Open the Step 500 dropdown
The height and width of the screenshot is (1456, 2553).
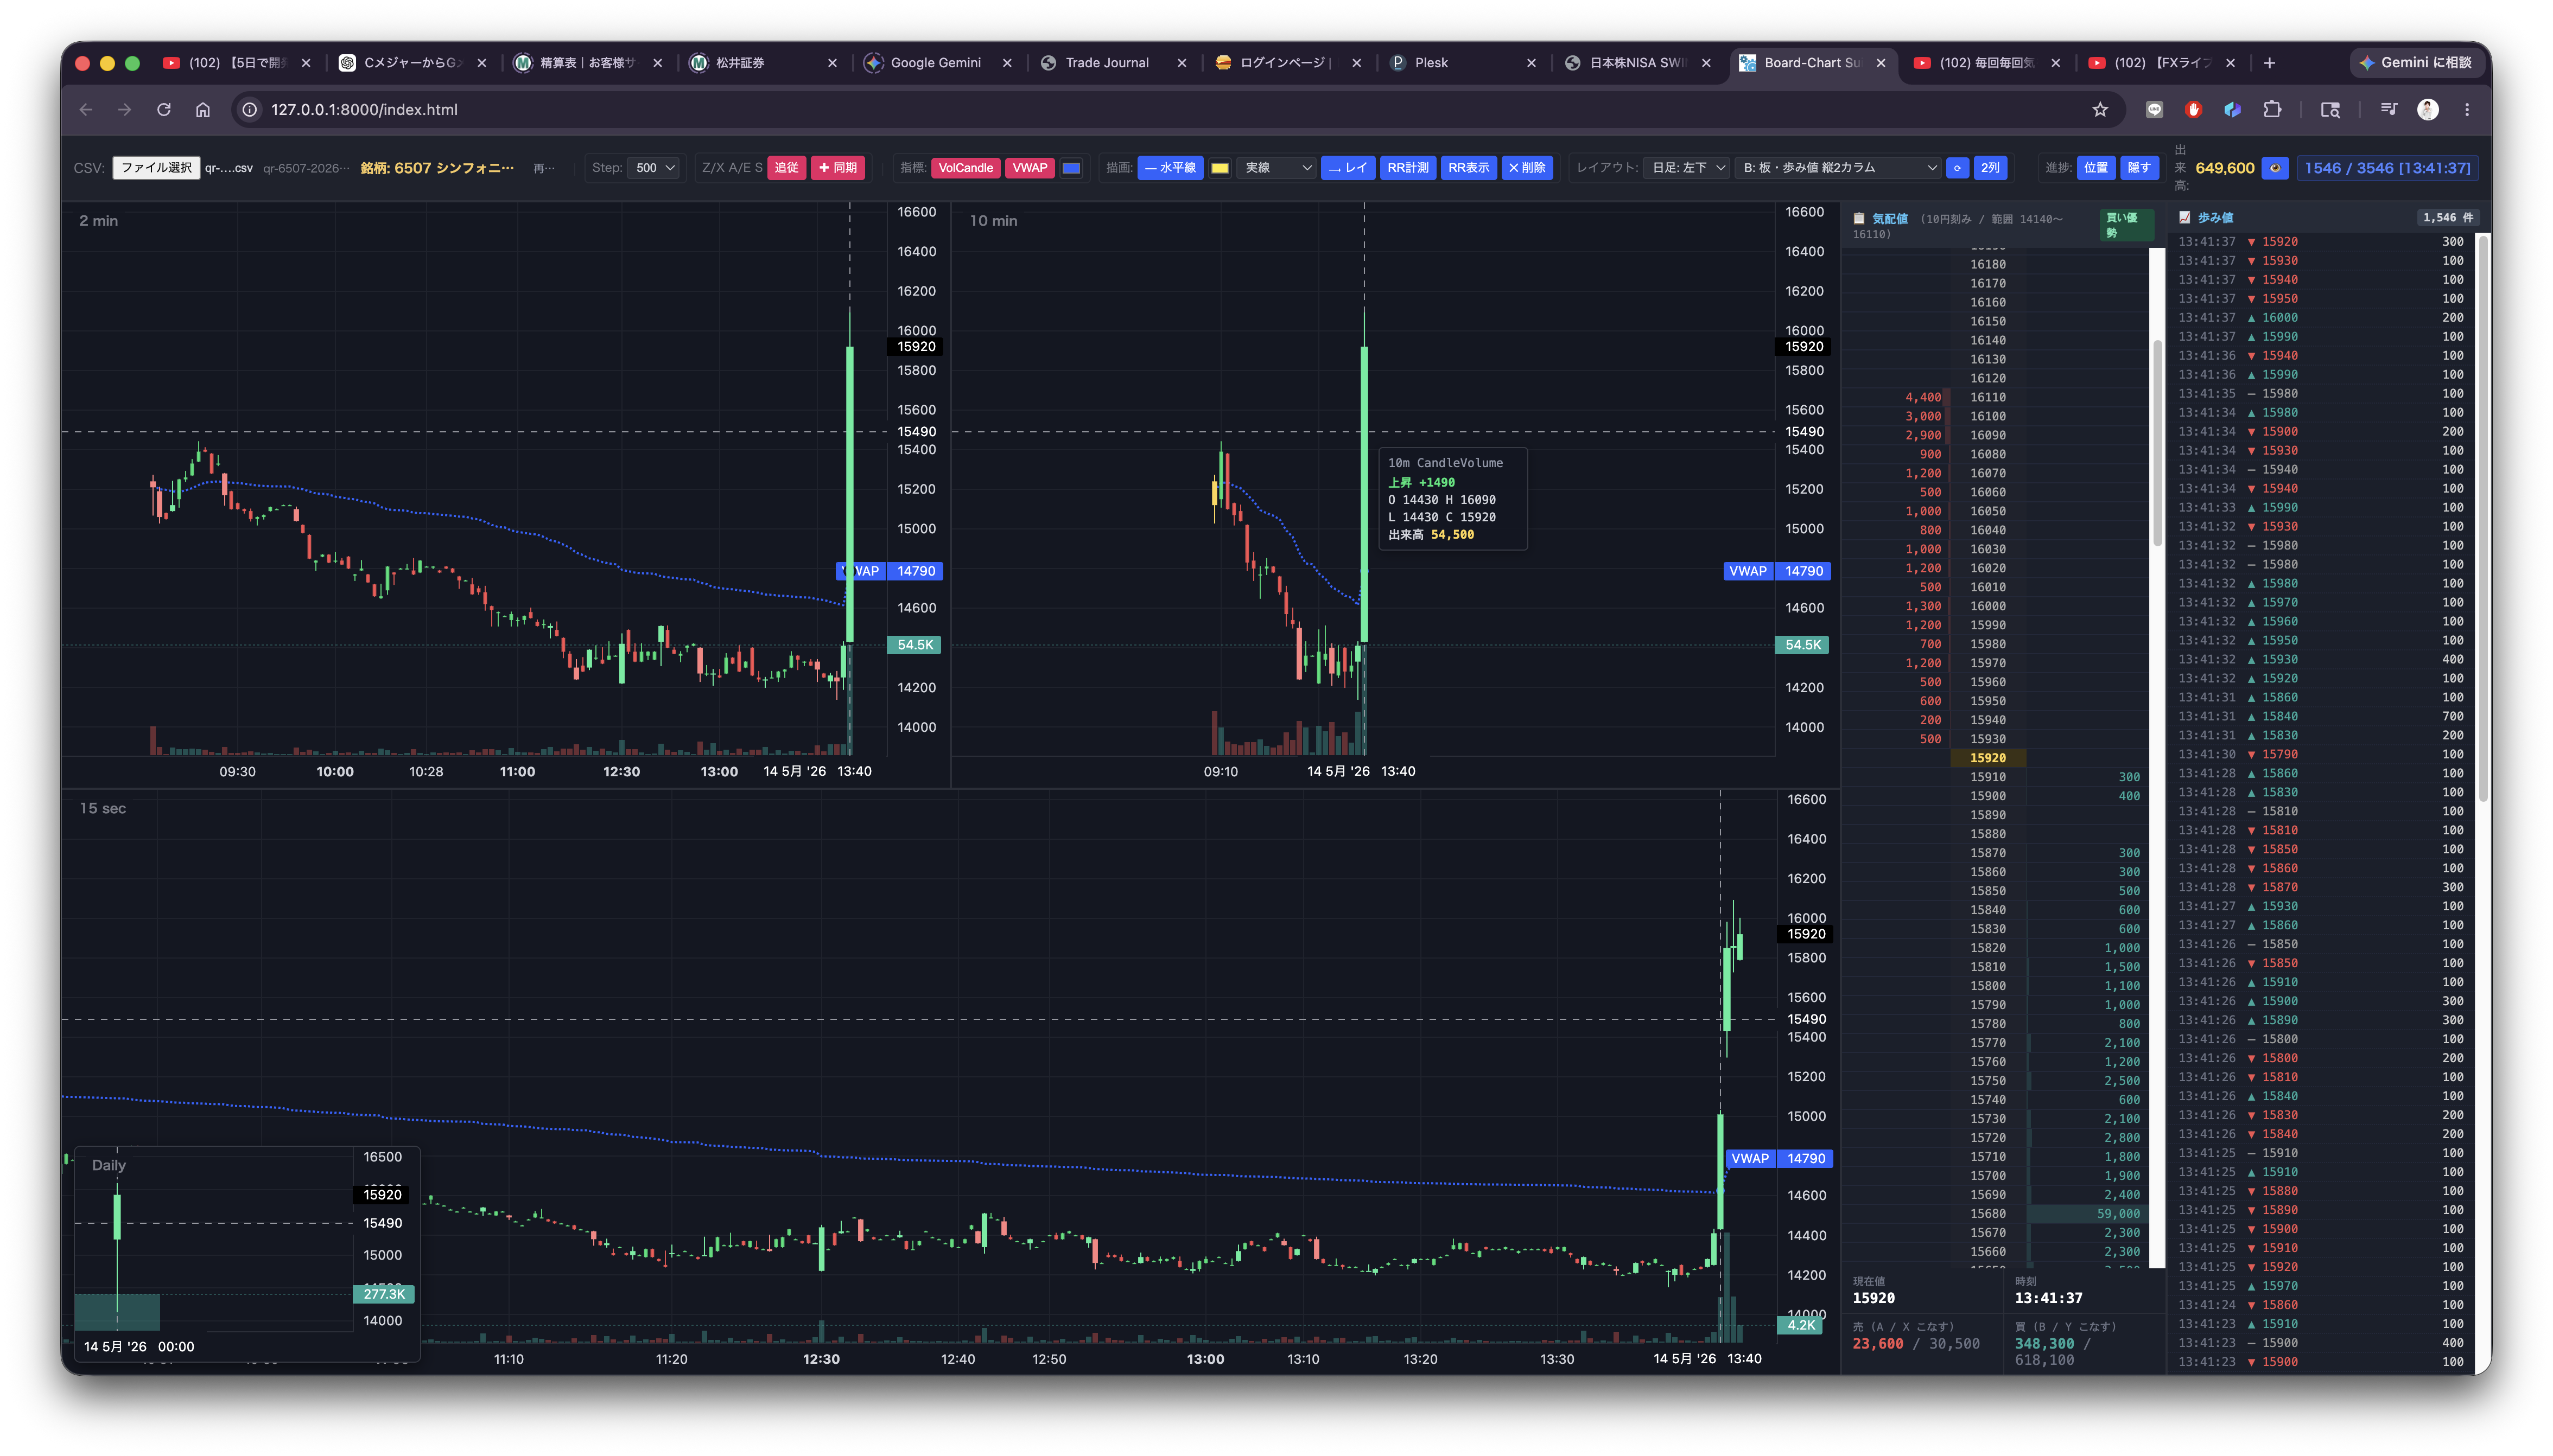(654, 168)
